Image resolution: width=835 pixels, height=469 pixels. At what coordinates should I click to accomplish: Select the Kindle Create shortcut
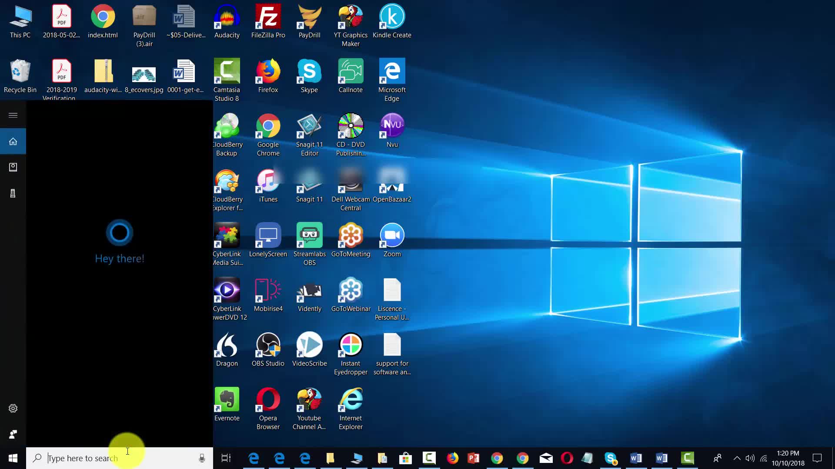click(x=392, y=22)
